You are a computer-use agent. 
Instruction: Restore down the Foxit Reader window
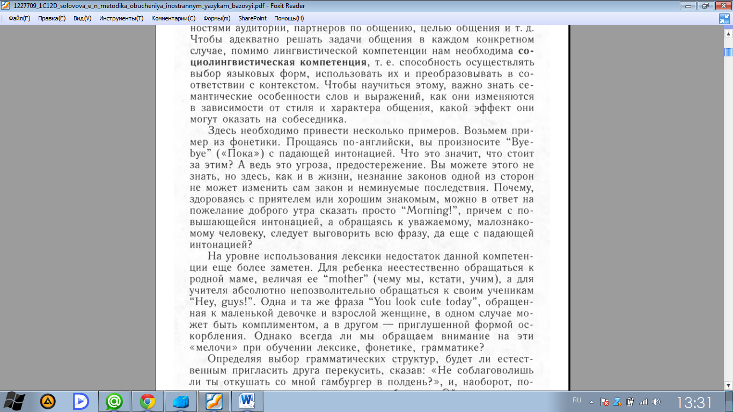point(705,5)
